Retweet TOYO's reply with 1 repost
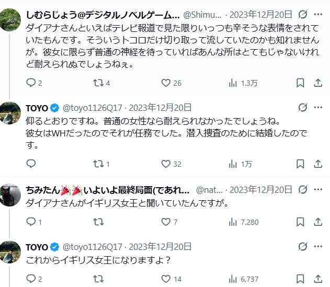The height and width of the screenshot is (287, 330). click(x=98, y=164)
